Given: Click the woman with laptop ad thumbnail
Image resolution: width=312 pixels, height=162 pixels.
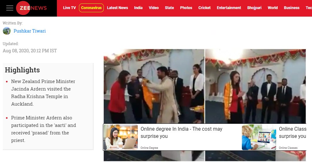Looking at the screenshot, I should [121, 137].
